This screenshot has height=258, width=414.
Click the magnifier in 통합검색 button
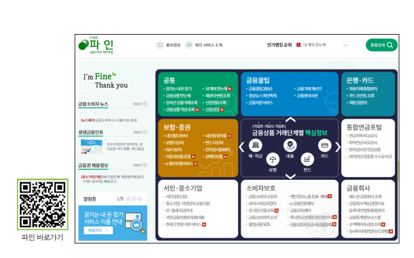(x=390, y=45)
